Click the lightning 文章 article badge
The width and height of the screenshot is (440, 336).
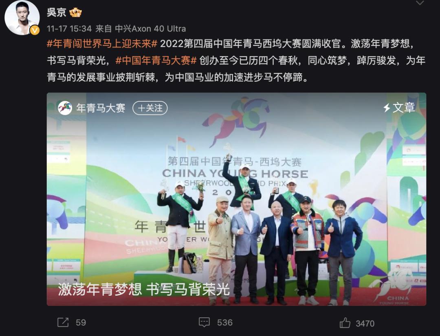pyautogui.click(x=399, y=108)
